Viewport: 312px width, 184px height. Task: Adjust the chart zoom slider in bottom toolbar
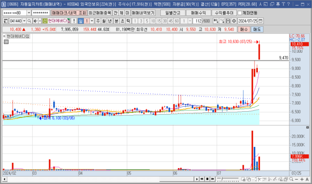click(x=228, y=179)
